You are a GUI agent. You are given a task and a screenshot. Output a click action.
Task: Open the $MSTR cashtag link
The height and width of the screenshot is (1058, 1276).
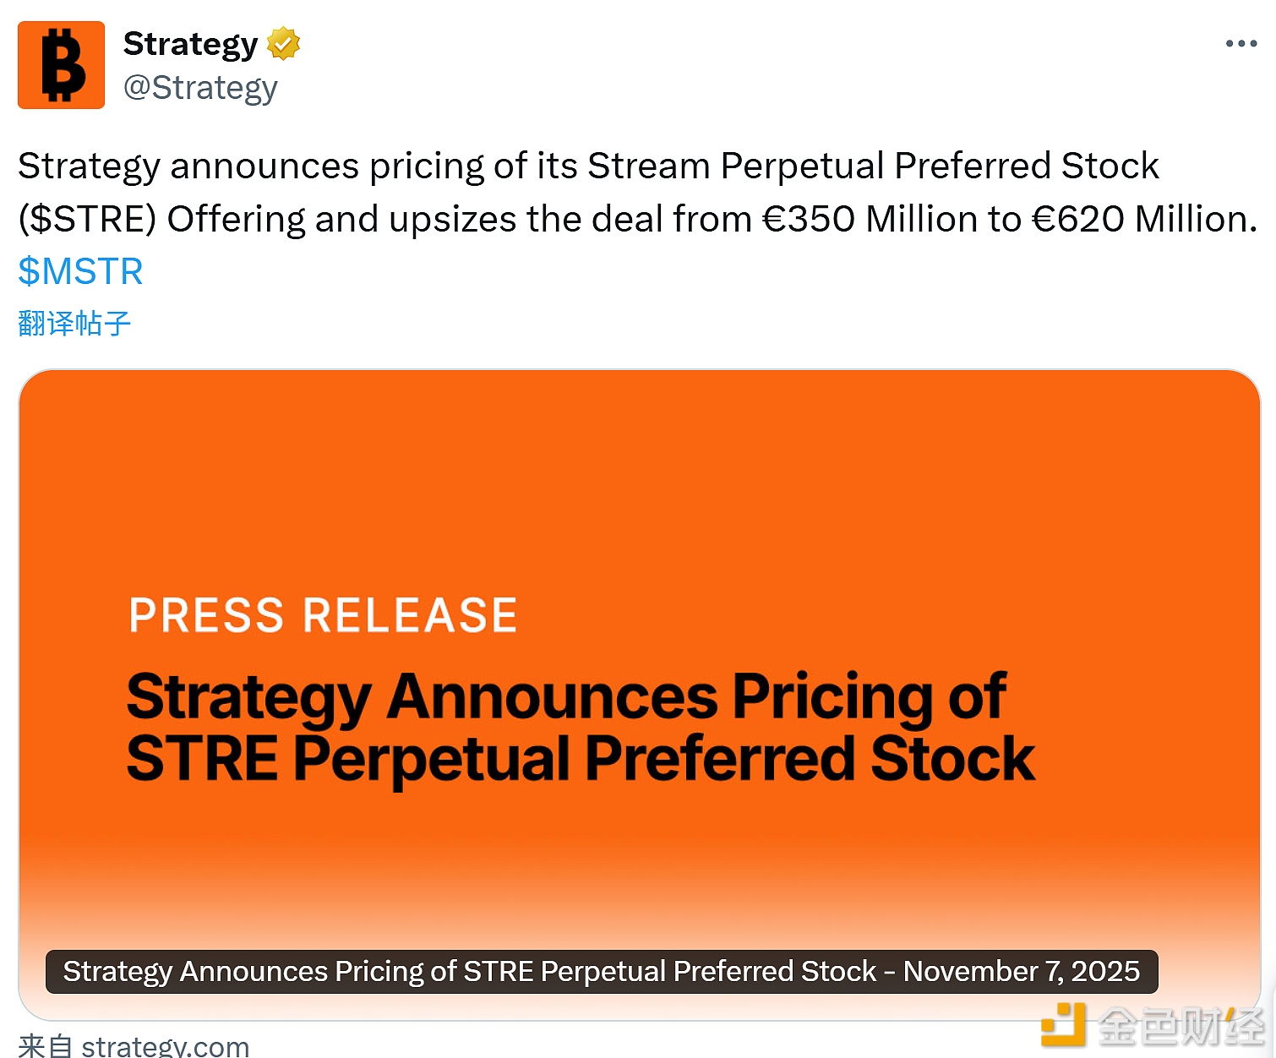click(79, 270)
